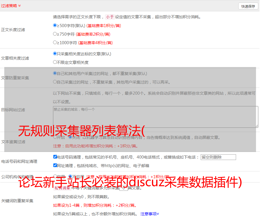260x219 pixels.
Task: Select 自己采集过的网址 only no-repeat option
Action: pyautogui.click(x=55, y=82)
